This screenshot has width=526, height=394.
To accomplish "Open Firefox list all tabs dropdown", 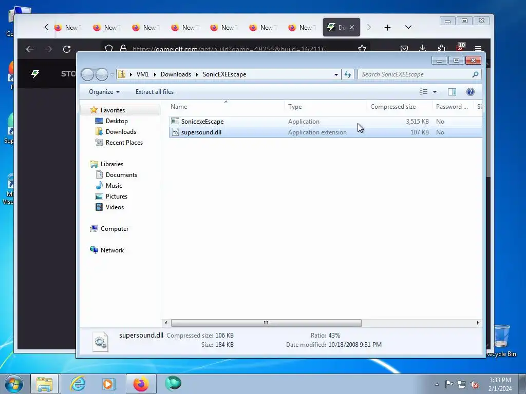I will pos(408,27).
